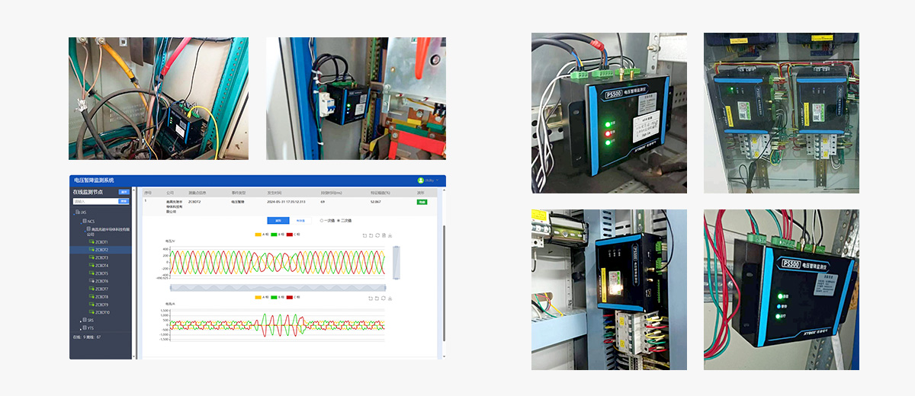Image resolution: width=915 pixels, height=396 pixels.
Task: Expand the SRS tree node
Action: (81, 321)
